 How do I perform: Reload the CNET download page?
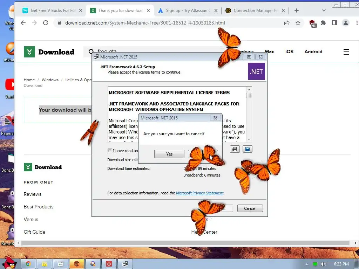point(46,23)
